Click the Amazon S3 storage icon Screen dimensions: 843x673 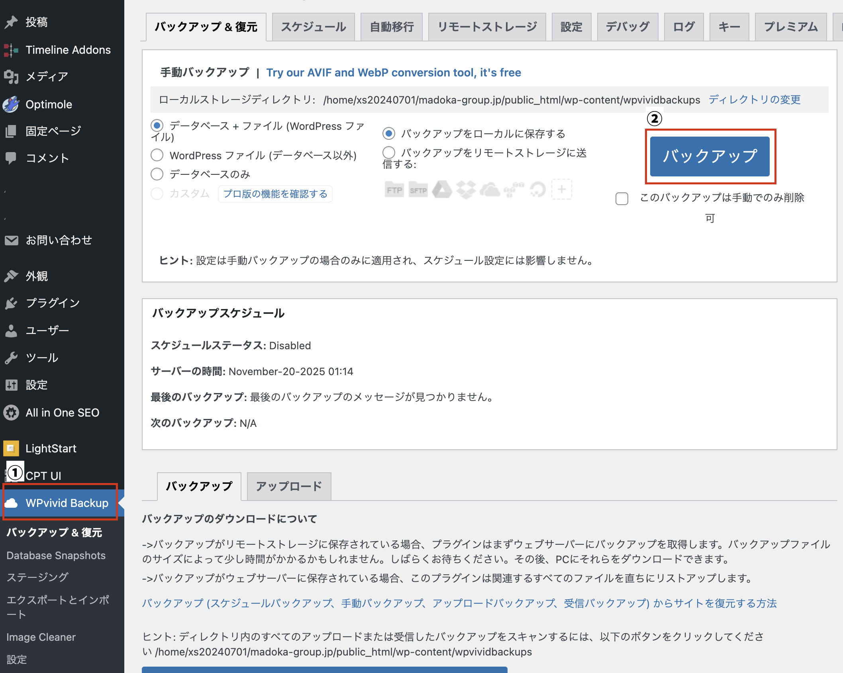tap(514, 190)
